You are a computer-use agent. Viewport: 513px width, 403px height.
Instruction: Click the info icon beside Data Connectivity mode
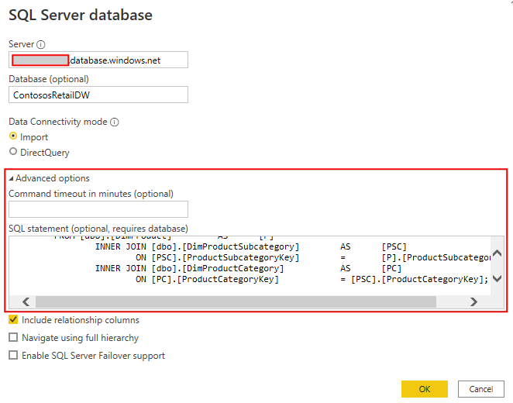(114, 122)
